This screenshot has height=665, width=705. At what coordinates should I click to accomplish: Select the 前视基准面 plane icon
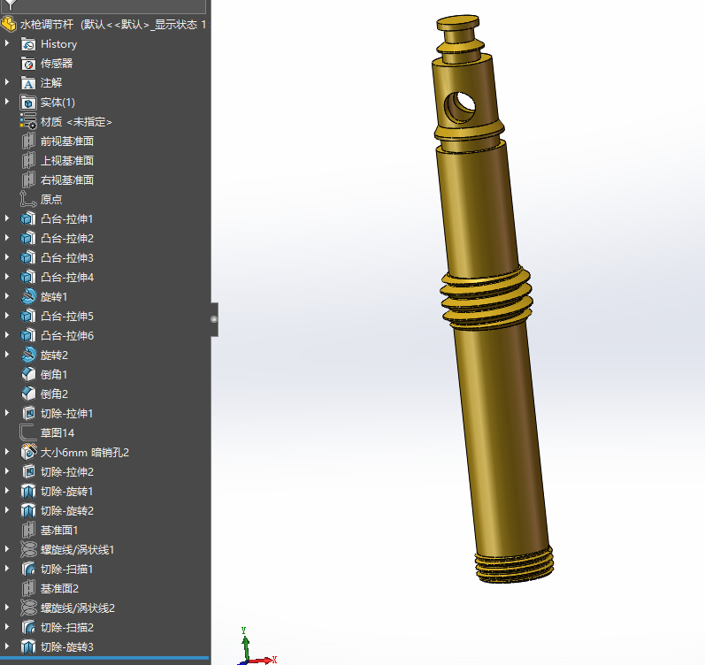(x=28, y=141)
